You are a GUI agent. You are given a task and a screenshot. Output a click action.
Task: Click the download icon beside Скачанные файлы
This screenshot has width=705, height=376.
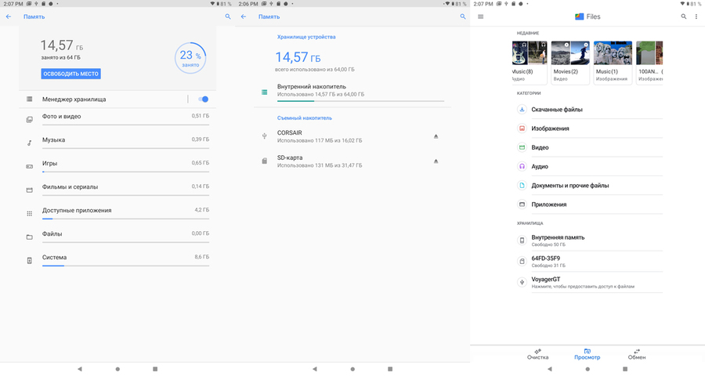[x=522, y=110]
